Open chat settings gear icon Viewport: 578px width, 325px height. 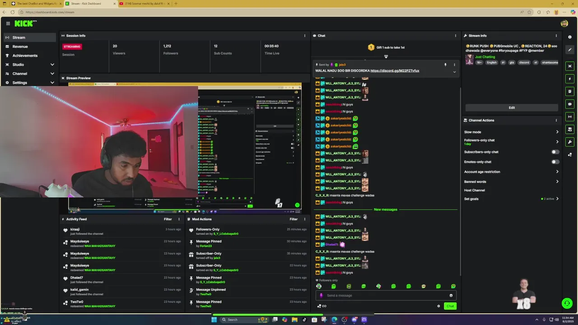point(438,306)
